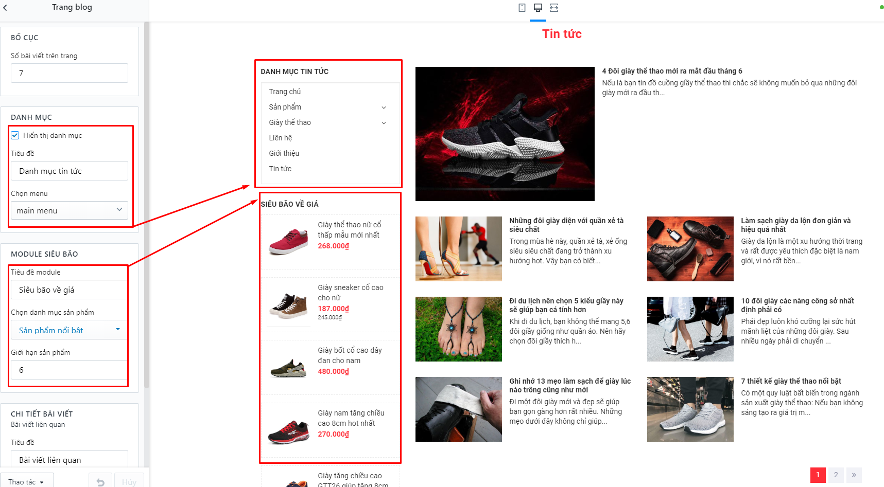
Task: Open the main menu dropdown
Action: [70, 210]
